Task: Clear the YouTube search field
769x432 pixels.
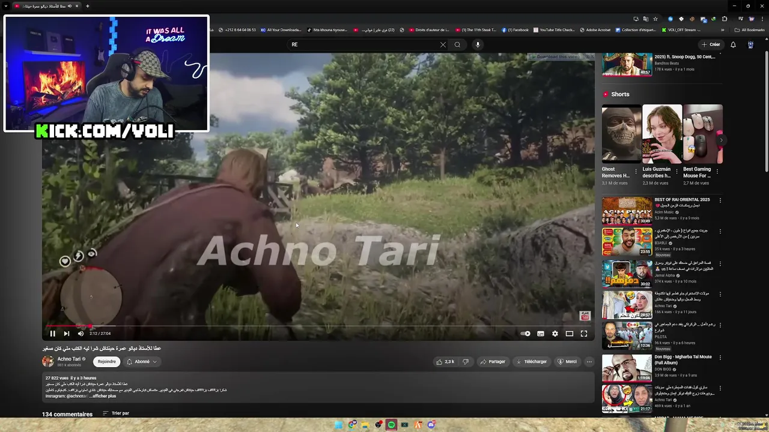Action: tap(443, 44)
